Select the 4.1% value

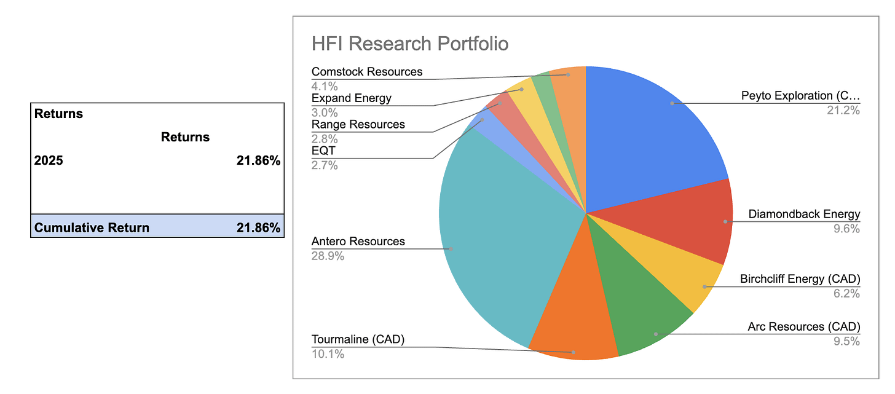[325, 86]
